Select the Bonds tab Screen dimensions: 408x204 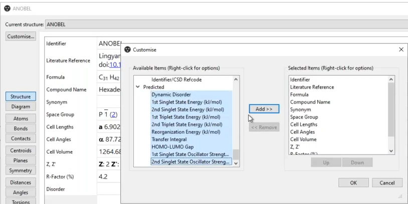coord(21,128)
